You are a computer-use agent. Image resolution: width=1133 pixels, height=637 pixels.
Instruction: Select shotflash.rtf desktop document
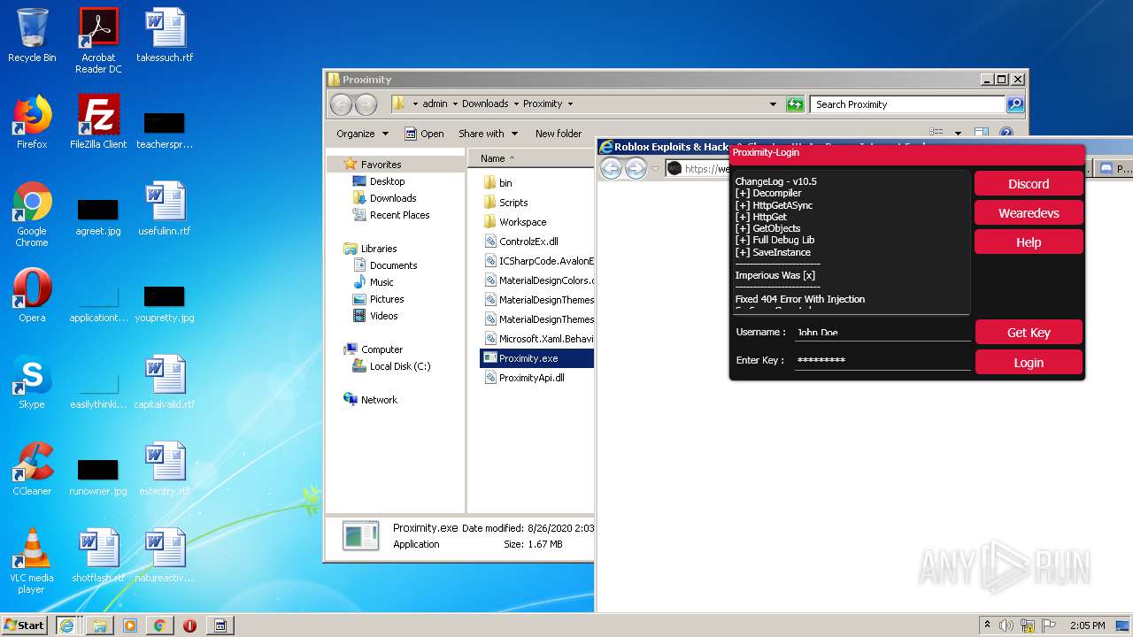tap(98, 556)
